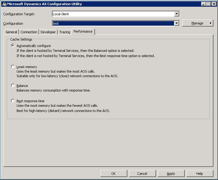Select the Balance radio button
218x180 pixels.
point(13,85)
